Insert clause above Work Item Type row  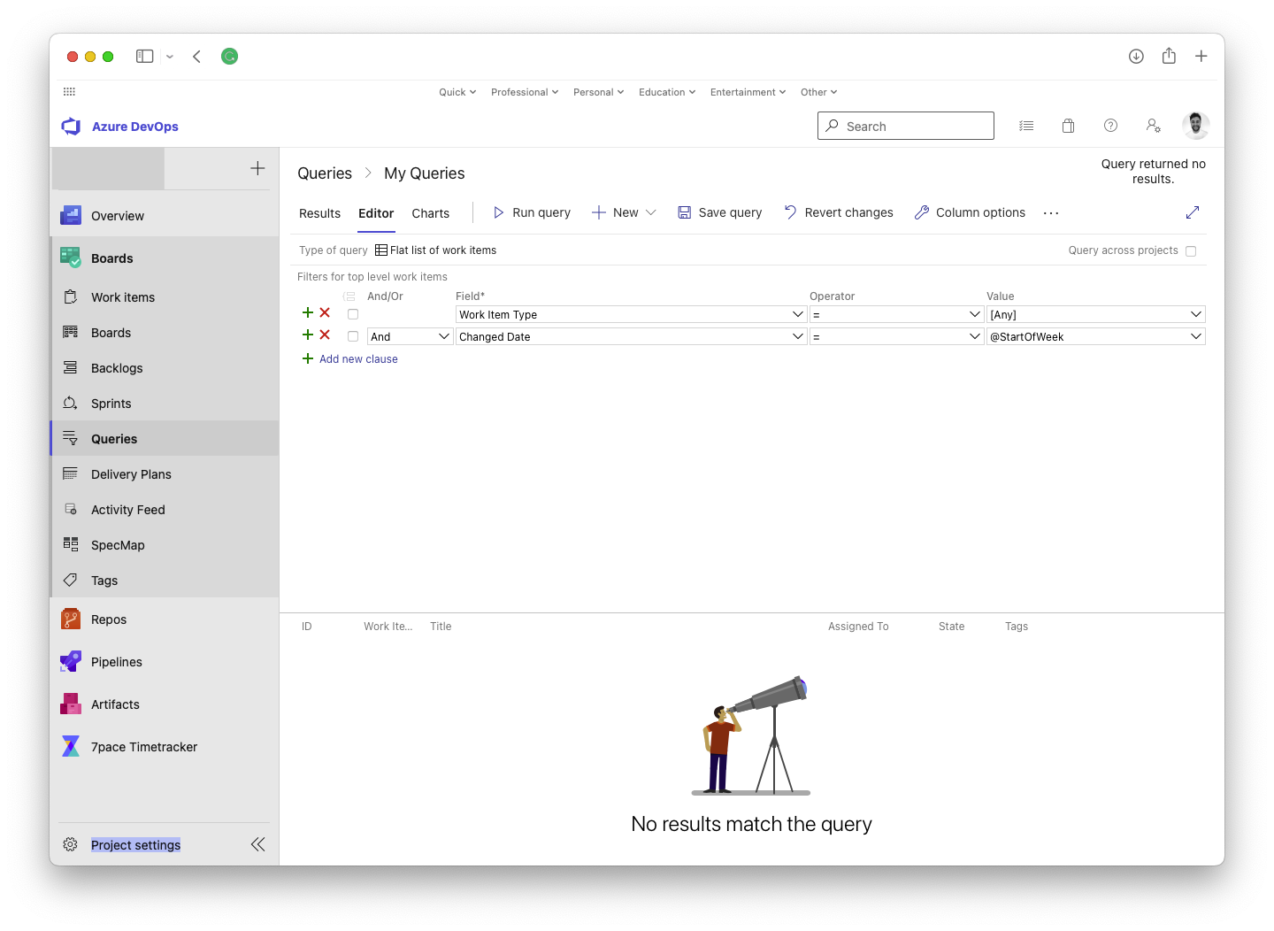[308, 312]
